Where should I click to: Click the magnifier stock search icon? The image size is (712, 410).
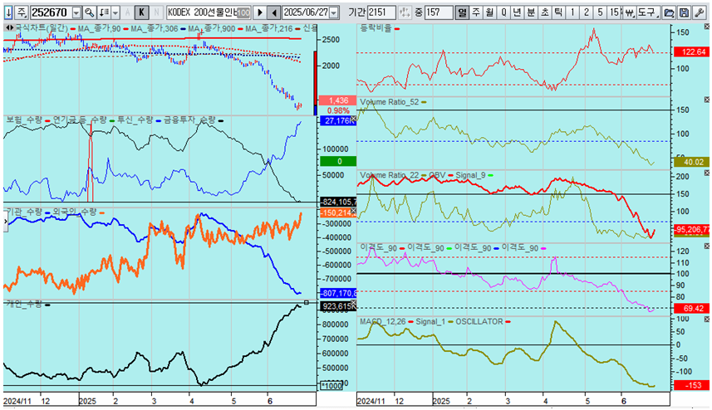(89, 13)
